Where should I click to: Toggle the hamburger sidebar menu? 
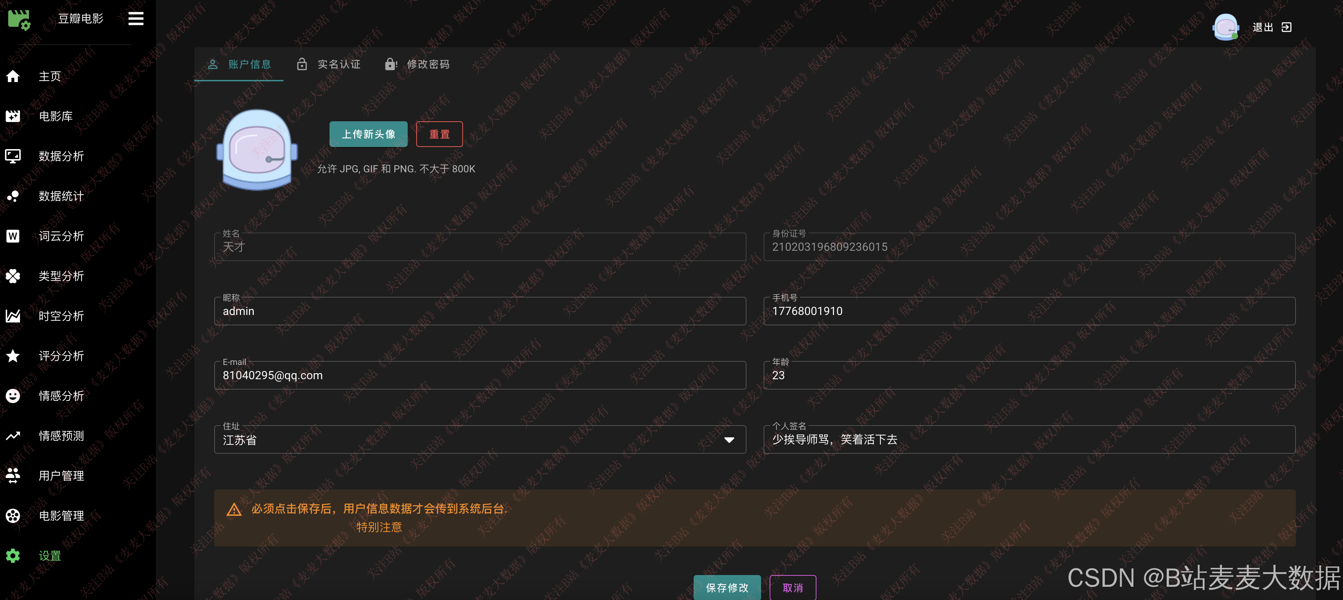(x=136, y=19)
